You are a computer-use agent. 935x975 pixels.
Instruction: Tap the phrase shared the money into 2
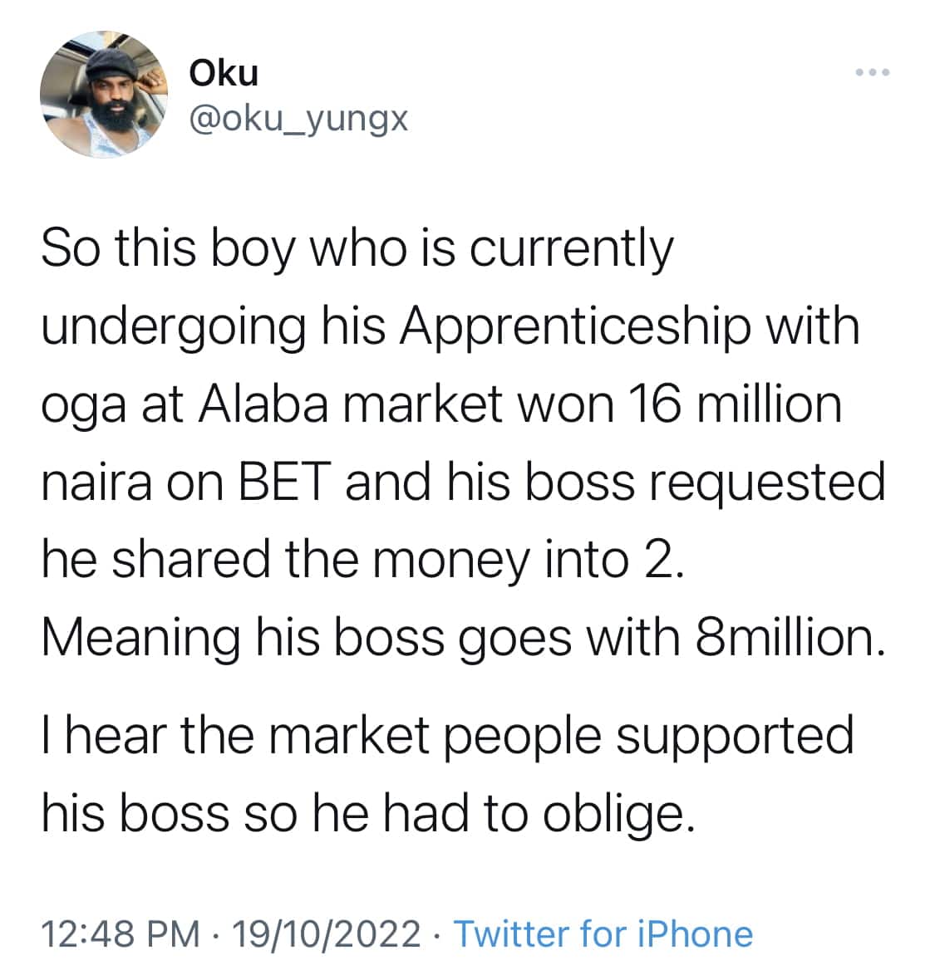pos(398,561)
